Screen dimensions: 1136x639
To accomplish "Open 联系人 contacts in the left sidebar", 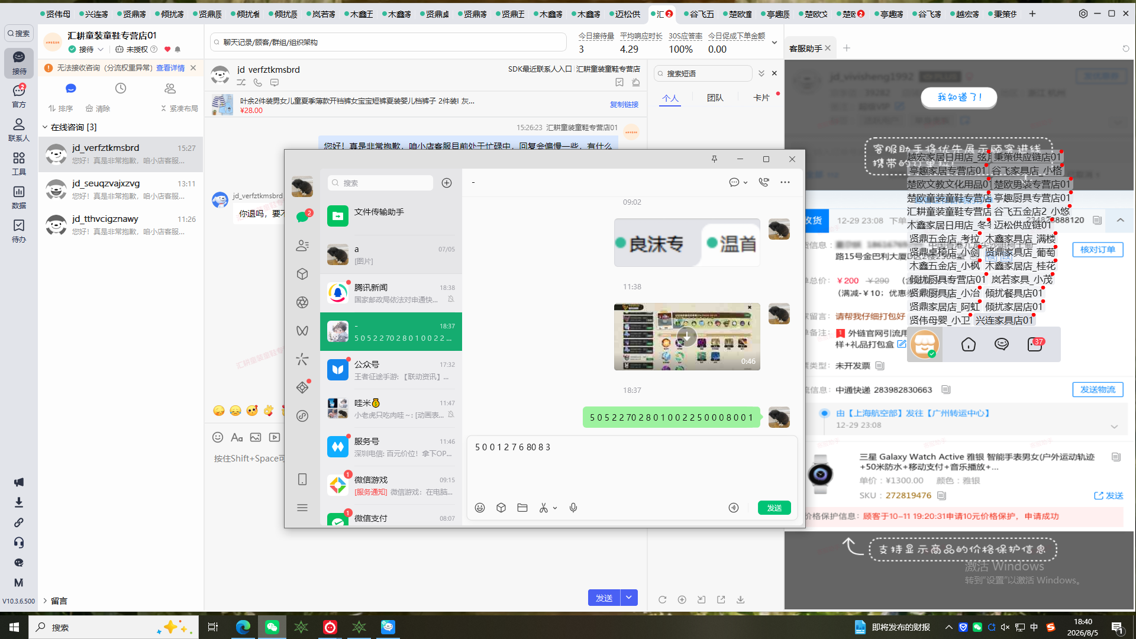I will (19, 130).
